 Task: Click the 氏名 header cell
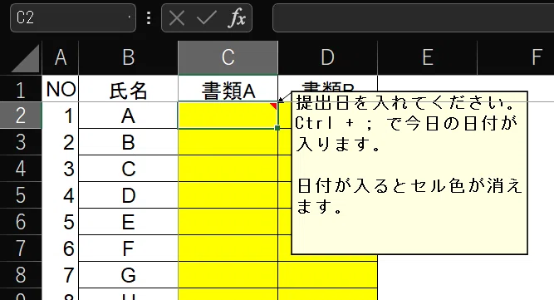pyautogui.click(x=128, y=89)
